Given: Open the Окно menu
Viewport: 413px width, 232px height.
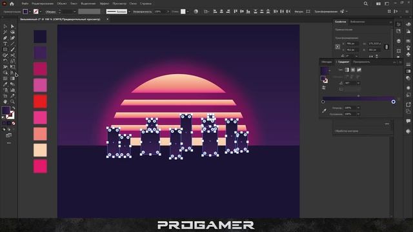Looking at the screenshot, I should tap(133, 4).
